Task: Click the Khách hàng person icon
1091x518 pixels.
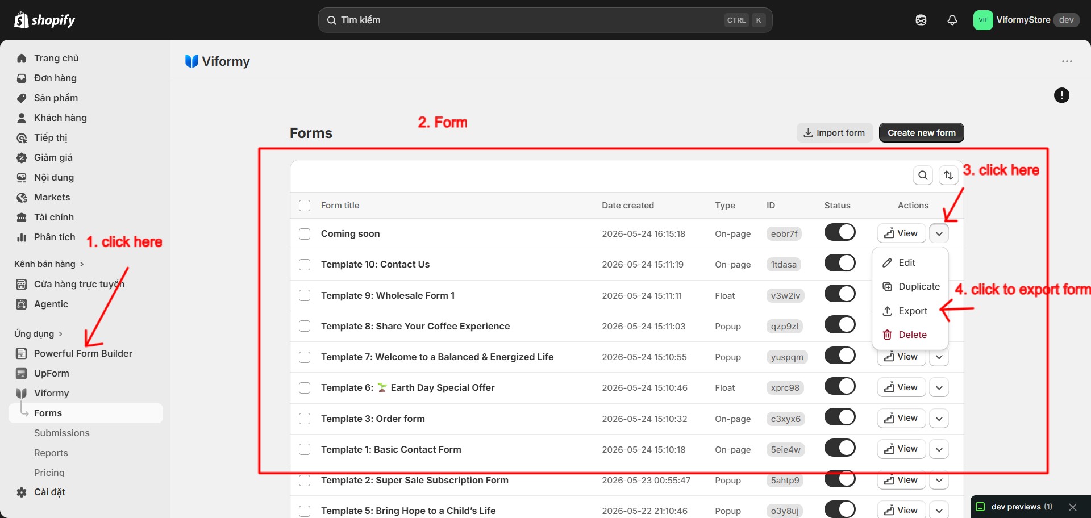Action: pyautogui.click(x=22, y=118)
